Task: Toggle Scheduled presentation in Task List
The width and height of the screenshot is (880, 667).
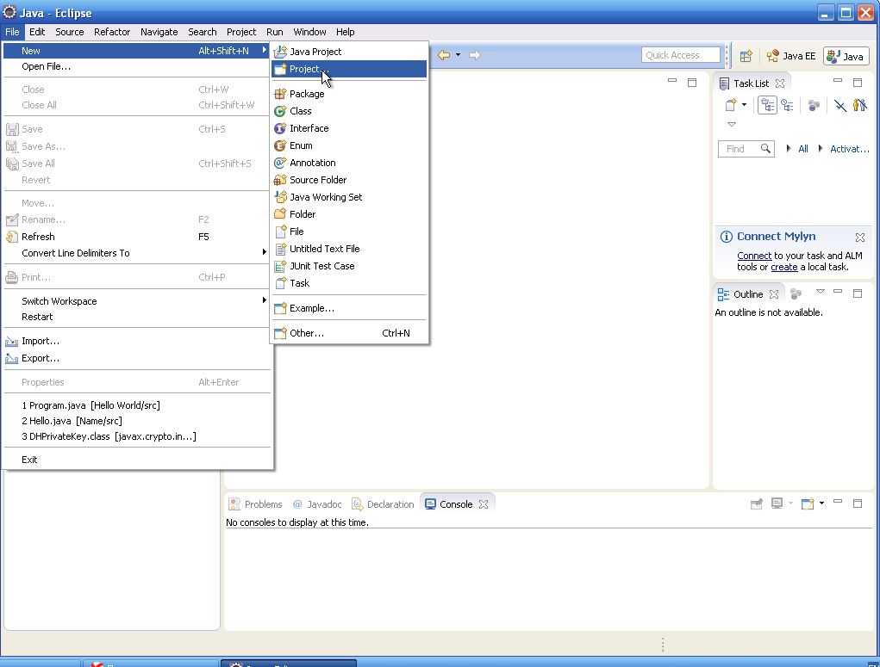Action: click(x=788, y=105)
